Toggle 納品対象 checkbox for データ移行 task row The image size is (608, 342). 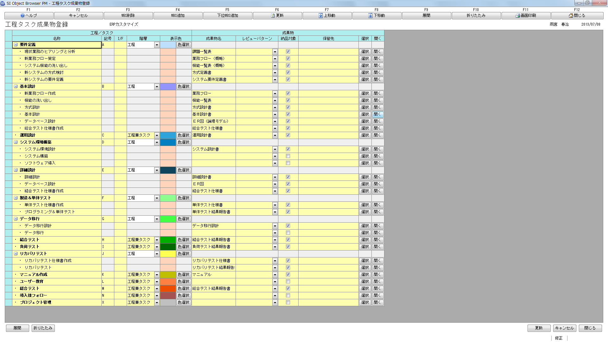coord(288,233)
